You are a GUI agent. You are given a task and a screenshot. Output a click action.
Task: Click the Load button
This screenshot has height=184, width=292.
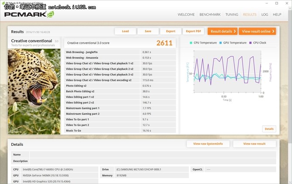tap(125, 31)
